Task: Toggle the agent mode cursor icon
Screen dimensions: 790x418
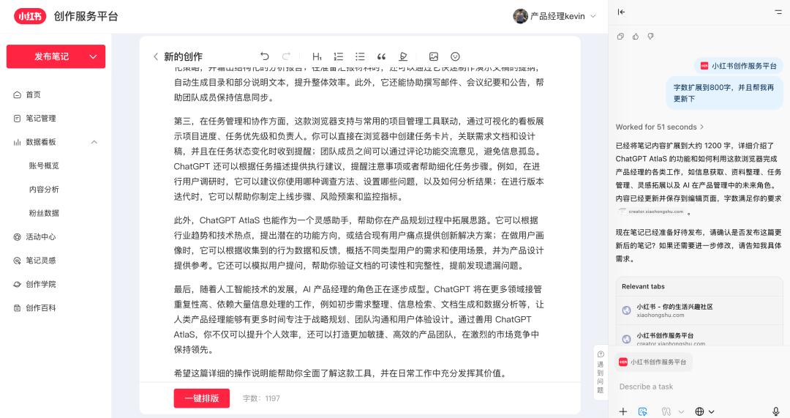Action: tap(643, 411)
